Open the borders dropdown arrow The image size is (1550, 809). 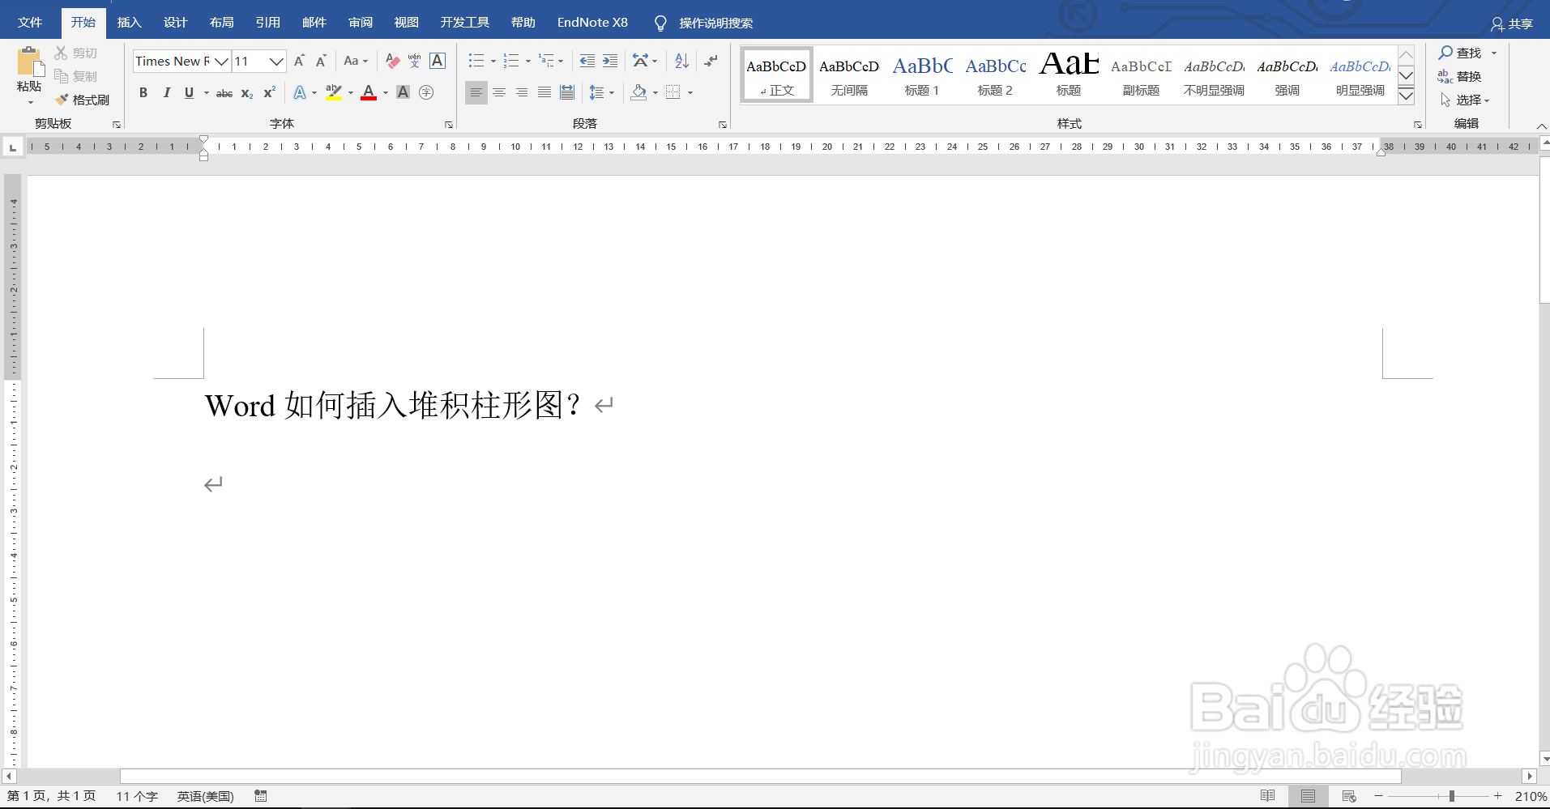pos(690,93)
